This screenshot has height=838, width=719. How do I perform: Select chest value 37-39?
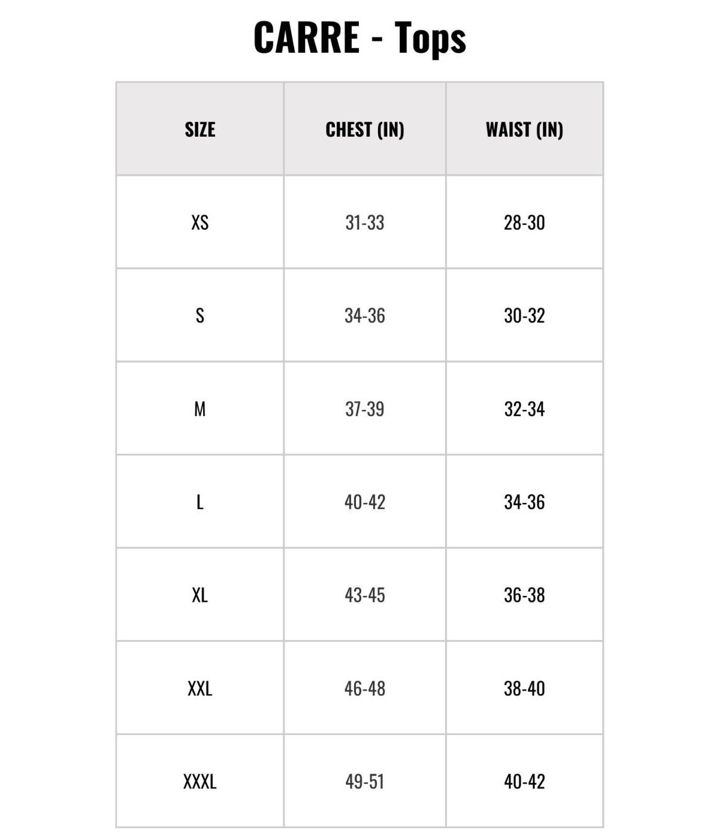point(365,409)
